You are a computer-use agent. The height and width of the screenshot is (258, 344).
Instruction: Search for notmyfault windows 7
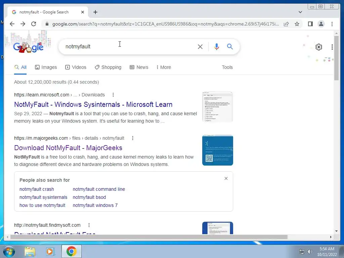pos(95,205)
